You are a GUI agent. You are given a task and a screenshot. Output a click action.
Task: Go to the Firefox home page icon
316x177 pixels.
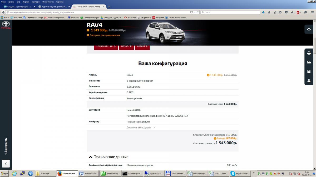pyautogui.click(x=269, y=12)
